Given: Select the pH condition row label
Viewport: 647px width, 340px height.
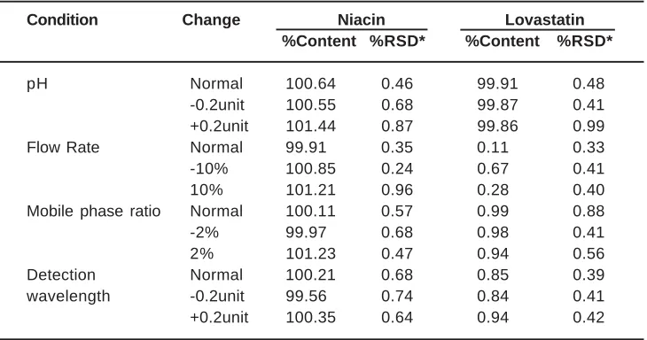Looking at the screenshot, I should pos(37,84).
